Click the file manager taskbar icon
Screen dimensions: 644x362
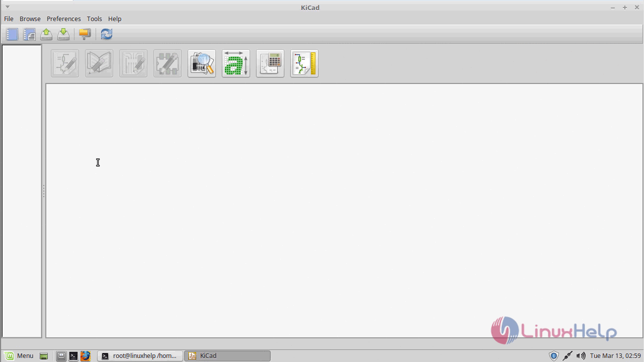click(61, 356)
